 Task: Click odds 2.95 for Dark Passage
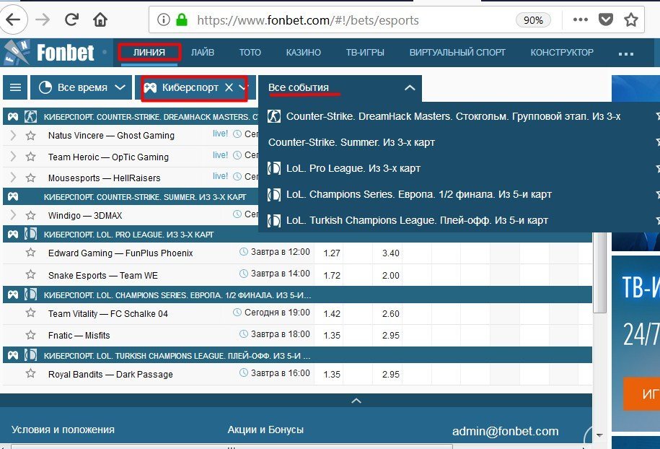391,375
